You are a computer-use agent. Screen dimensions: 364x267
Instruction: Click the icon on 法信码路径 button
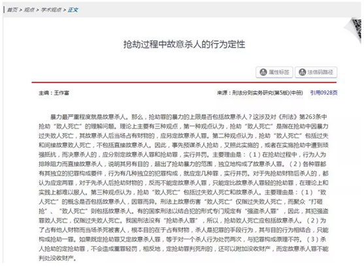point(302,72)
